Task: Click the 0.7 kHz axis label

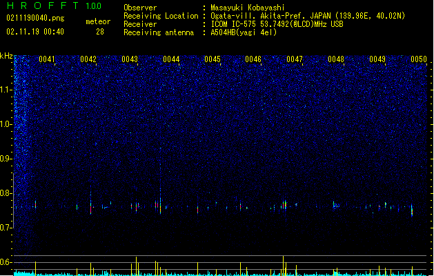Action: pyautogui.click(x=6, y=228)
